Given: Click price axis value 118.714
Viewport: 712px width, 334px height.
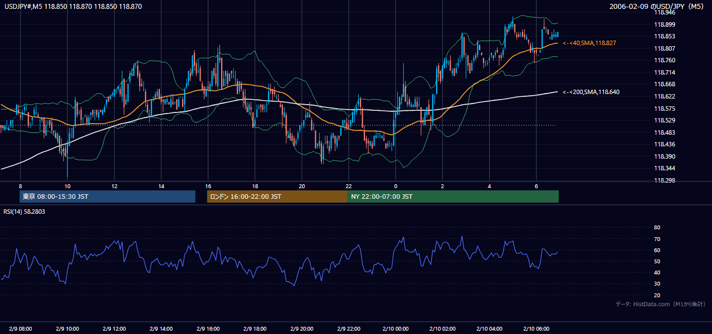Looking at the screenshot, I should [x=664, y=72].
